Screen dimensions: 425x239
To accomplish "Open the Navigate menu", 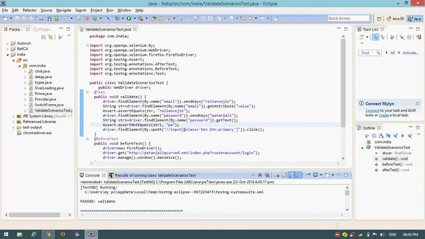I will click(64, 11).
